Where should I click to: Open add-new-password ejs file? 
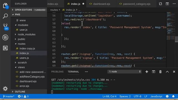click(x=29, y=72)
